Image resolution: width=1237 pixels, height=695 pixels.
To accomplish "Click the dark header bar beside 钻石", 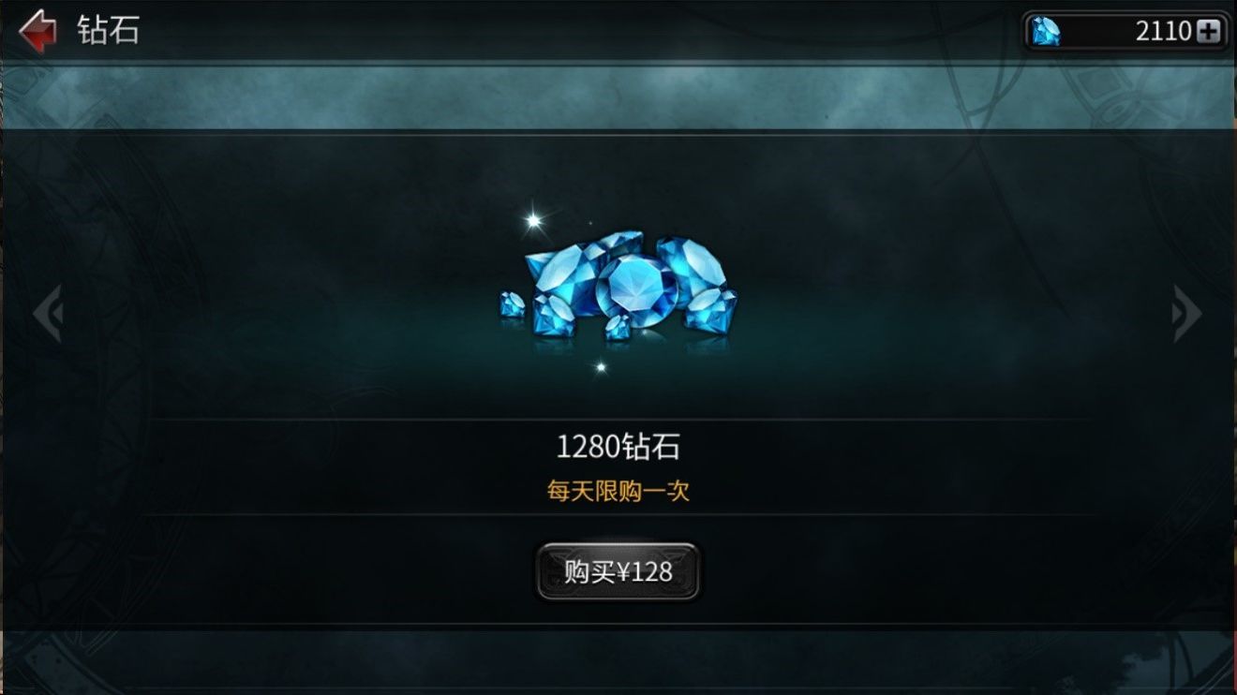I will [x=581, y=30].
